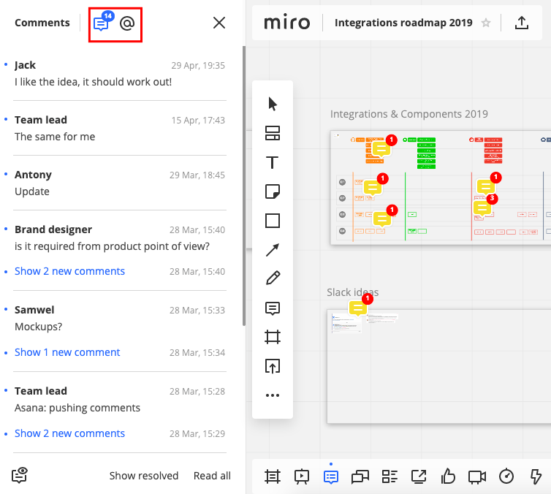
Task: Select the Text tool
Action: pyautogui.click(x=273, y=162)
